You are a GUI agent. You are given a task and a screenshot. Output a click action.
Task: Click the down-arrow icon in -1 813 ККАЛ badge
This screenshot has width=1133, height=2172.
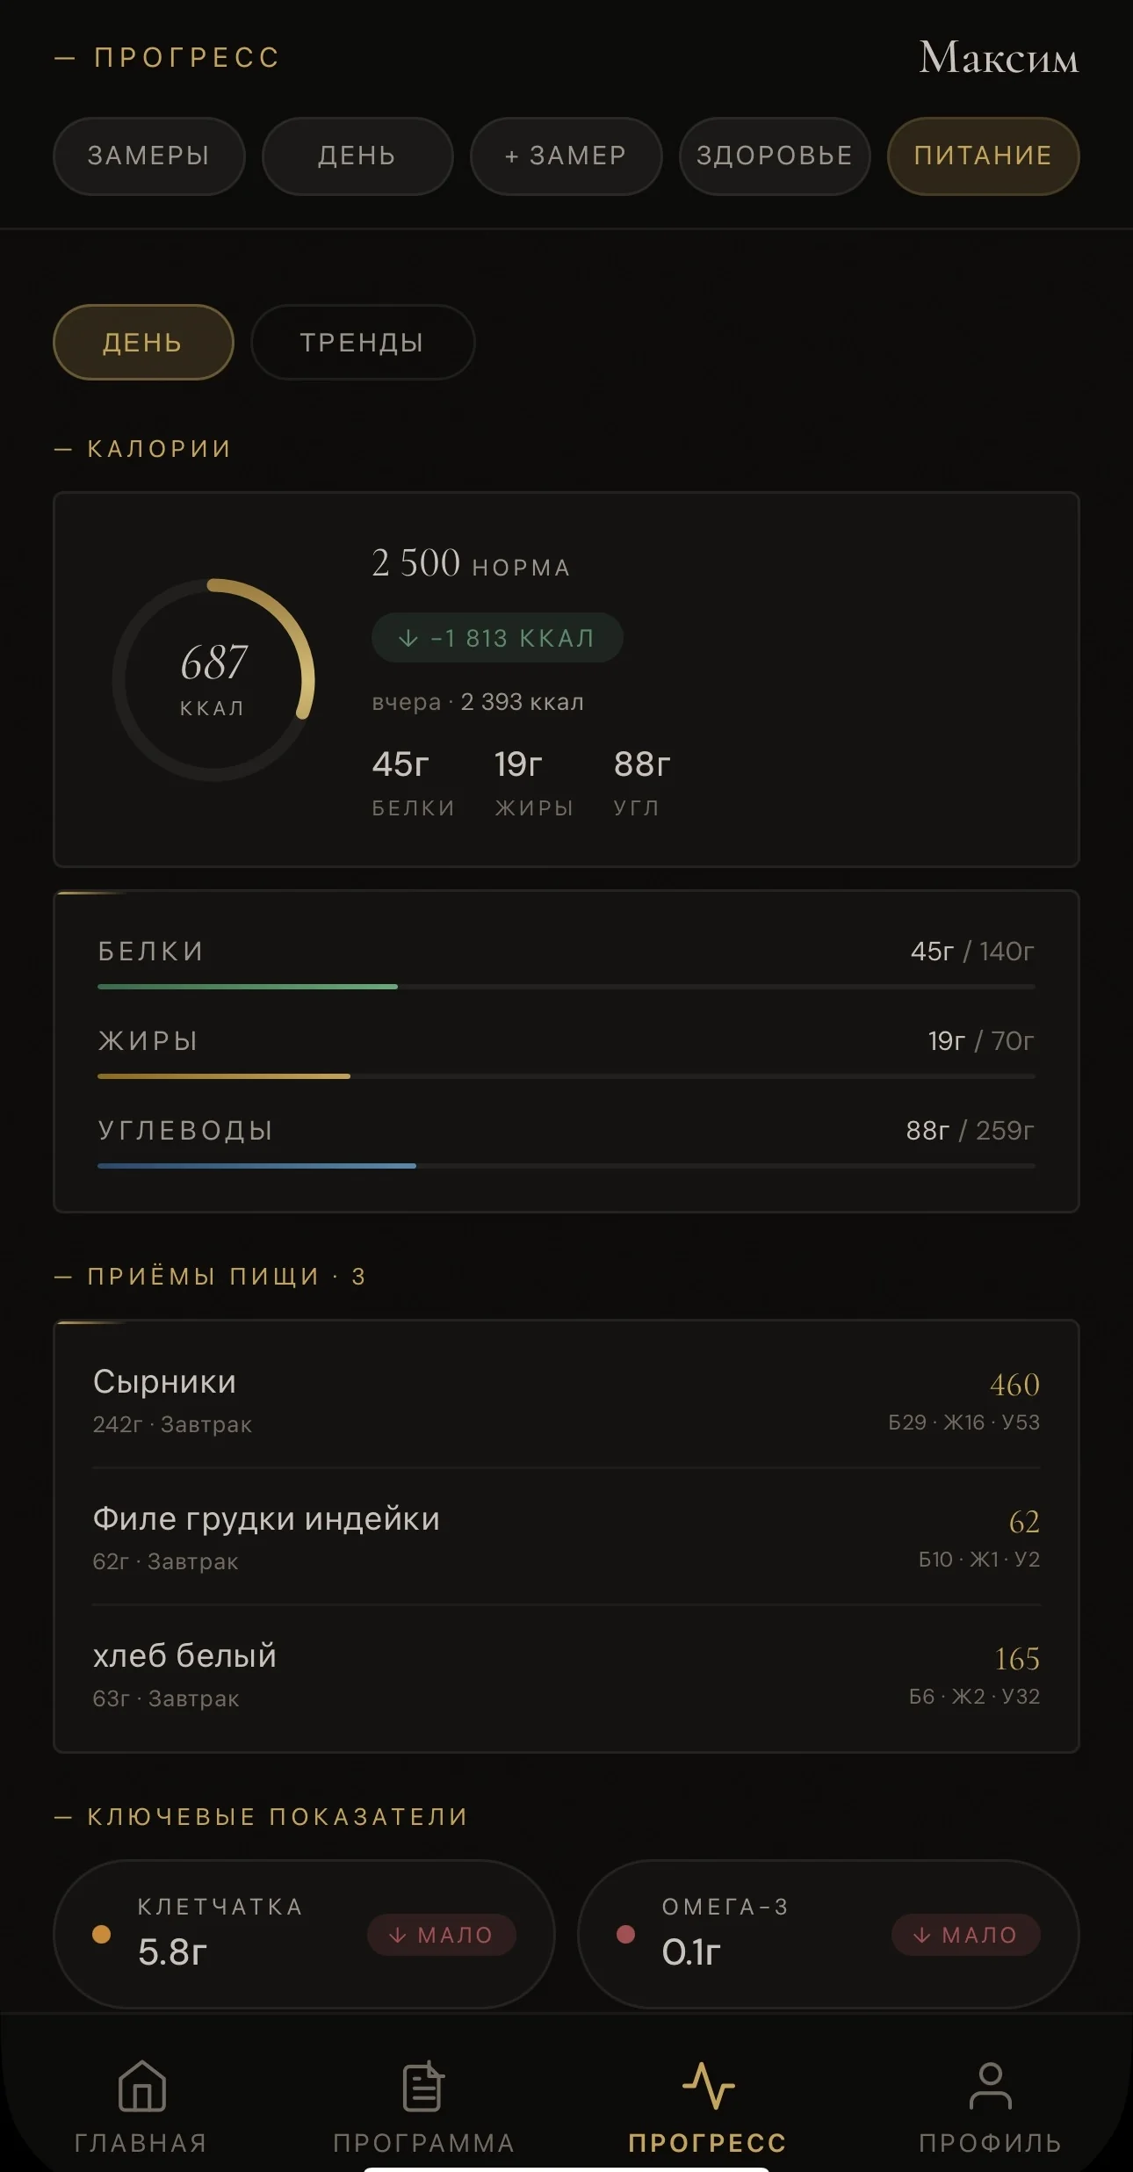point(409,638)
